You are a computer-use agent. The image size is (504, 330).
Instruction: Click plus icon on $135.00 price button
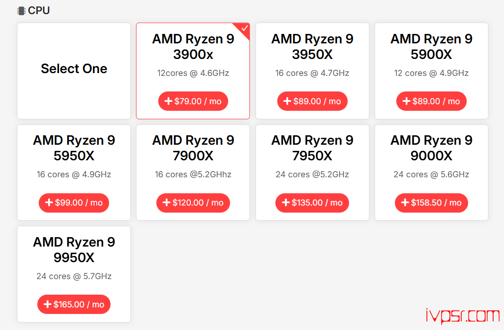click(x=285, y=203)
